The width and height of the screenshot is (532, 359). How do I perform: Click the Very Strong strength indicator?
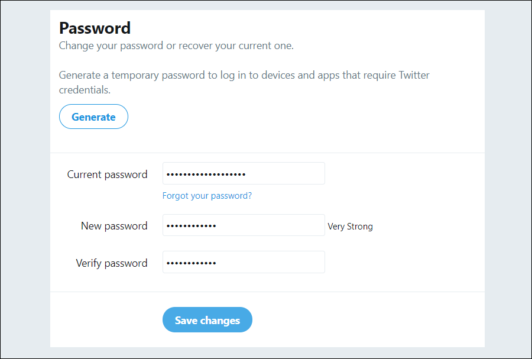click(x=351, y=227)
